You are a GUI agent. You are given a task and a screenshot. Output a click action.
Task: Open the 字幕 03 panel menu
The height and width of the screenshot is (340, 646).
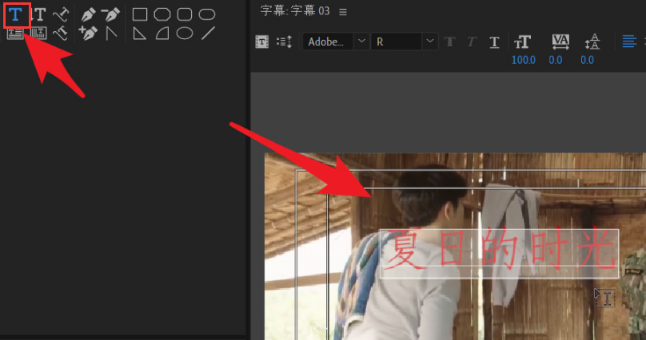tap(343, 12)
